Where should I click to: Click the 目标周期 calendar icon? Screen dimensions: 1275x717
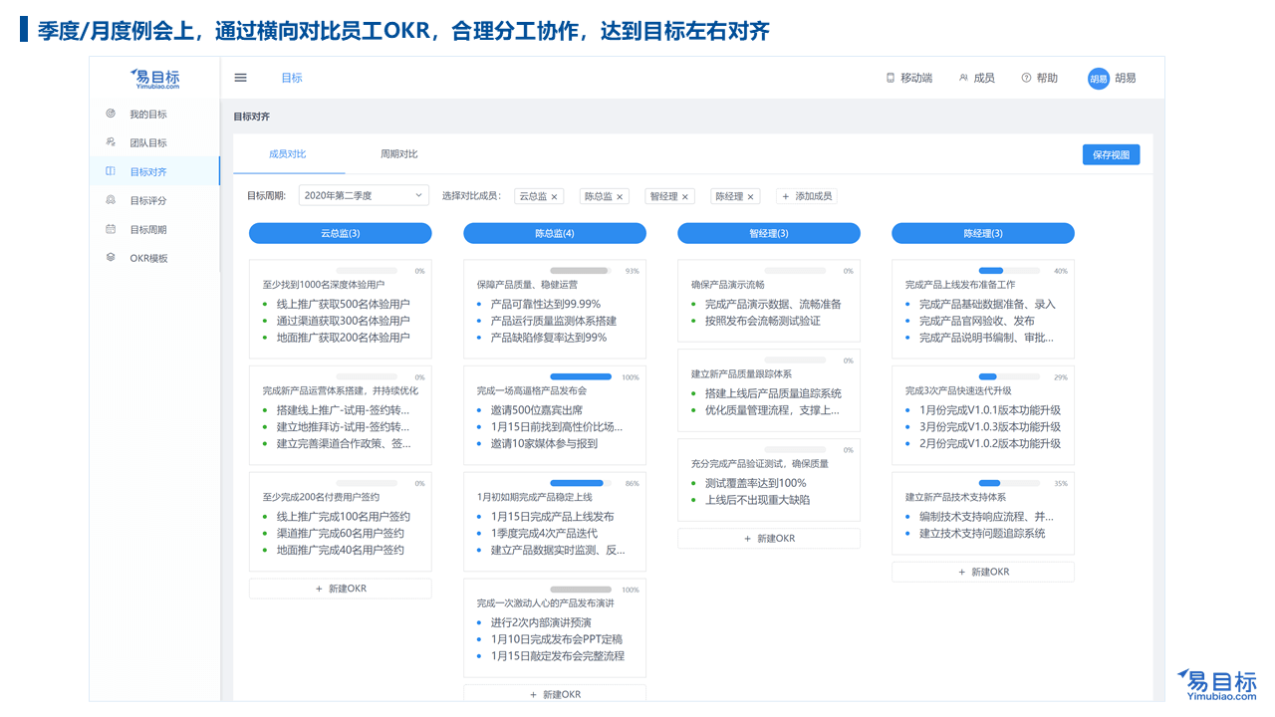111,229
